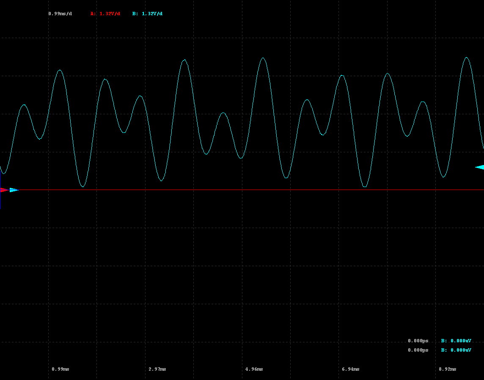The height and width of the screenshot is (380, 484).
Task: Click the 6.94ms time axis label
Action: [x=351, y=369]
